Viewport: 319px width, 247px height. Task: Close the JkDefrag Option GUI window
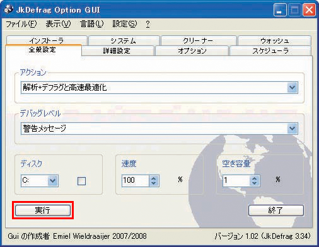(309, 10)
